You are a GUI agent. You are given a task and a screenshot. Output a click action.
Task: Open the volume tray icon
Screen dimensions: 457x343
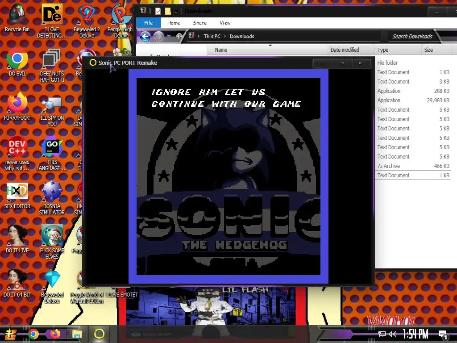point(393,334)
